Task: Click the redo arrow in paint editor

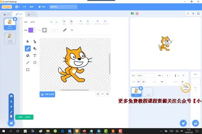Action: click(x=56, y=22)
